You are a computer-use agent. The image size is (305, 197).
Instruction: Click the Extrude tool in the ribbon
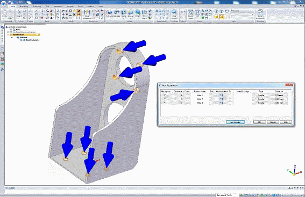coord(109,14)
